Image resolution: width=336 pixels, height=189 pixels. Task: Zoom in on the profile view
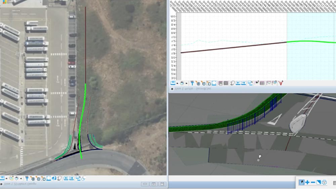coord(198,84)
